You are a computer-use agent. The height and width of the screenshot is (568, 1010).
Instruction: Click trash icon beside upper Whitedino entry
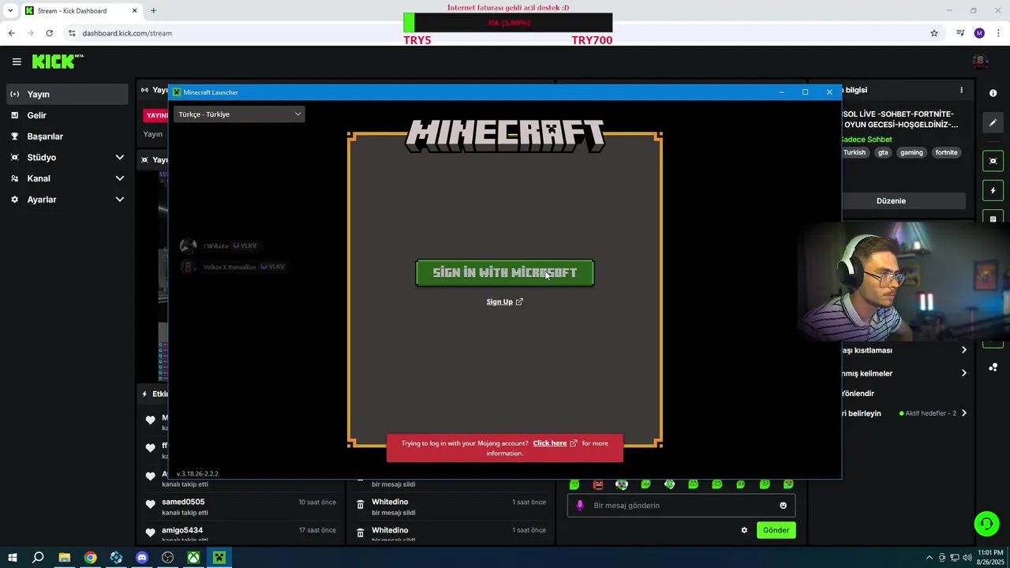point(360,505)
